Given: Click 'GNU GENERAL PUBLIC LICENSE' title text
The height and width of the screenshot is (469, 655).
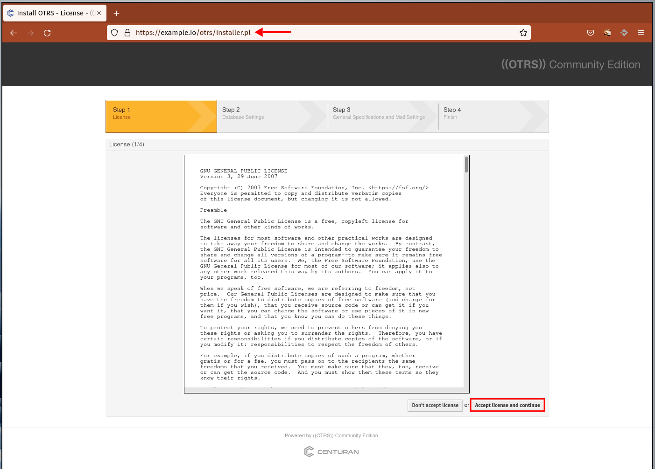Looking at the screenshot, I should tap(244, 171).
